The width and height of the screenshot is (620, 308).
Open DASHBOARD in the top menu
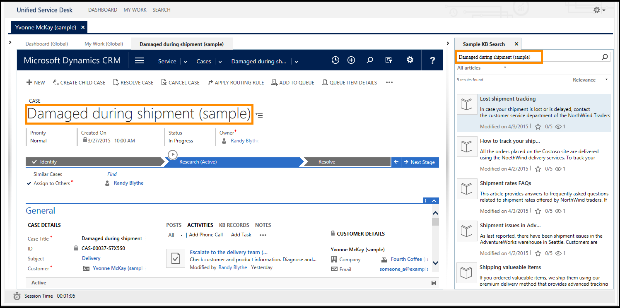(102, 10)
